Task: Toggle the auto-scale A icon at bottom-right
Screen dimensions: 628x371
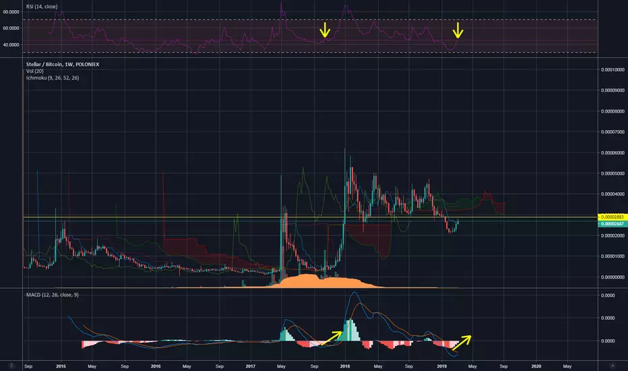Action: click(613, 366)
